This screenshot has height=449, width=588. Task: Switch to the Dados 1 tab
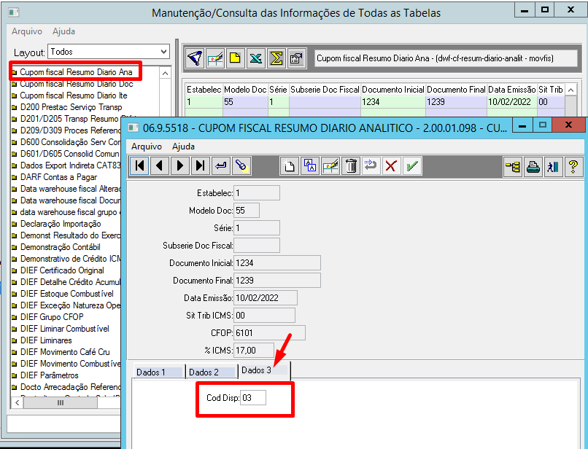click(x=159, y=372)
